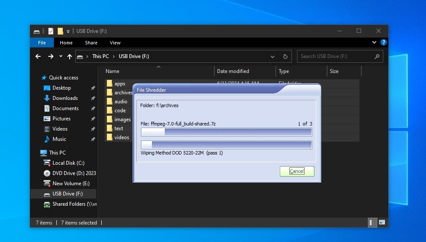
Task: Open DVD Drive (D:) in sidebar
Action: [74, 173]
